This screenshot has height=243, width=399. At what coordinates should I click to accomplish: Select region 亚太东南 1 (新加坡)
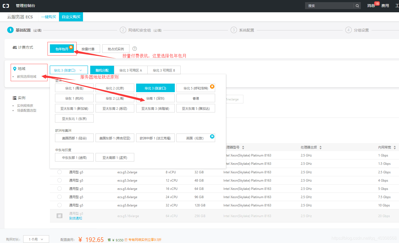(x=74, y=108)
